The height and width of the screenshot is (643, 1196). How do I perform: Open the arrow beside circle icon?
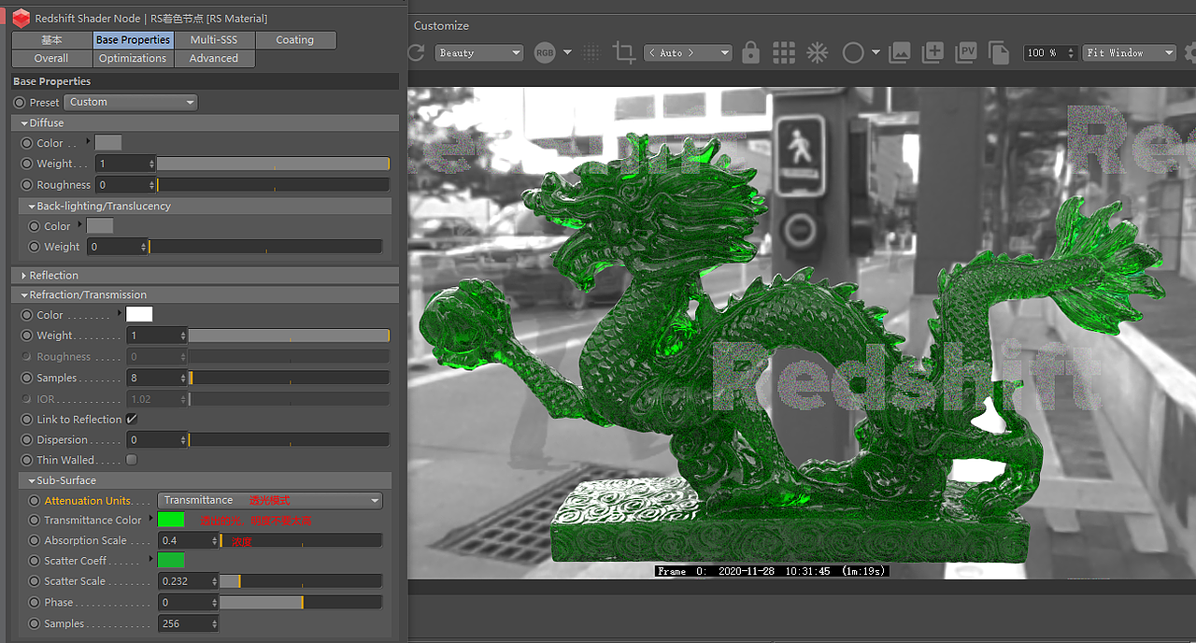point(876,53)
